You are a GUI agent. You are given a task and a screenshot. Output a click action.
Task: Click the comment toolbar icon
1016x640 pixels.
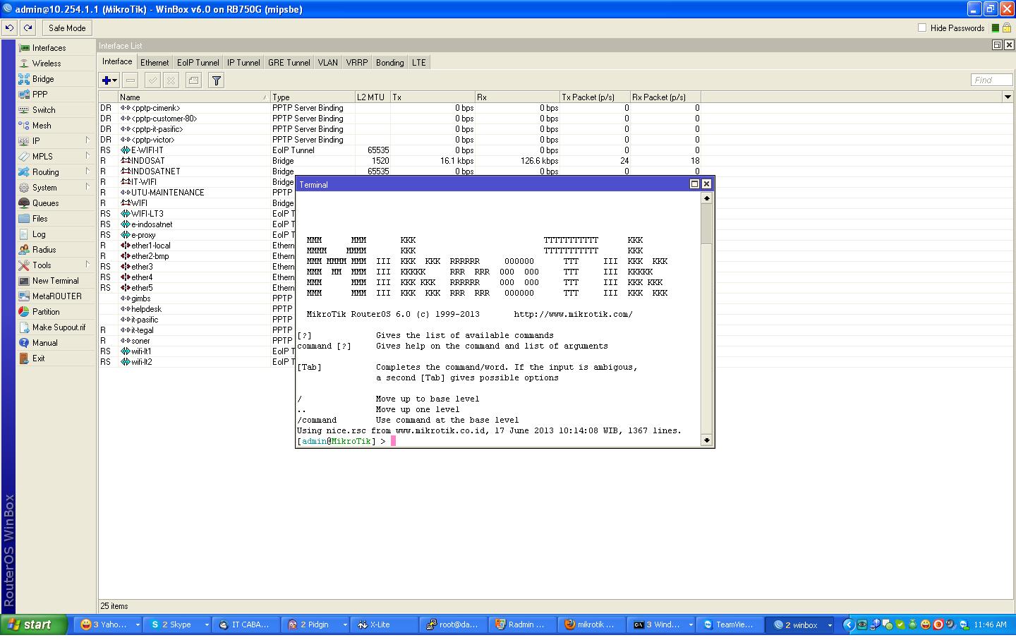point(193,80)
